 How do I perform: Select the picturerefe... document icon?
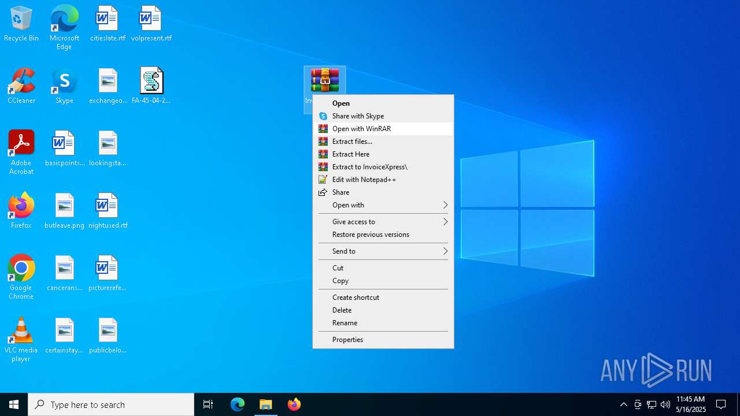point(108,274)
